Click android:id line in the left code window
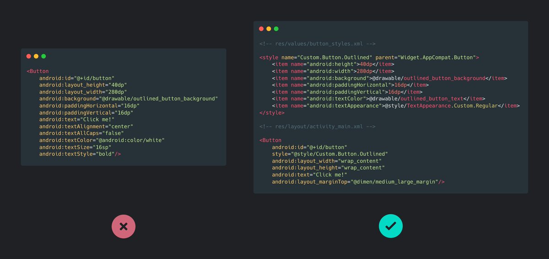 click(x=77, y=78)
